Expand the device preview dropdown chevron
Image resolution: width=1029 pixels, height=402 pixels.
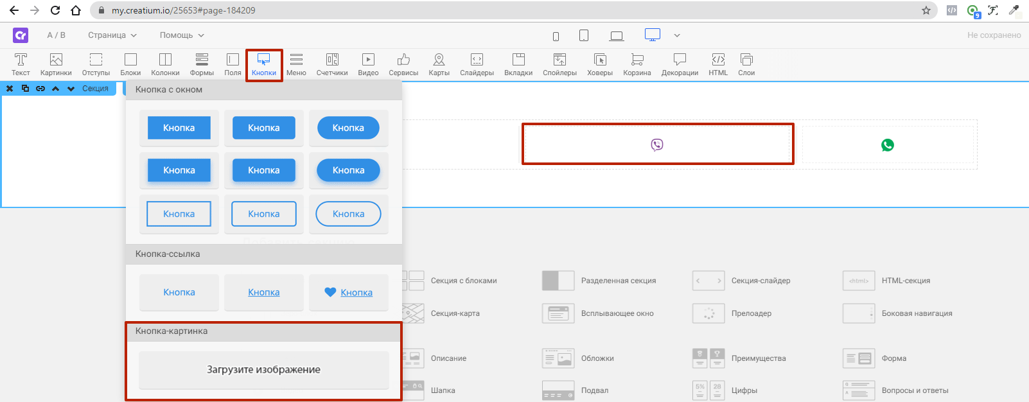point(677,35)
